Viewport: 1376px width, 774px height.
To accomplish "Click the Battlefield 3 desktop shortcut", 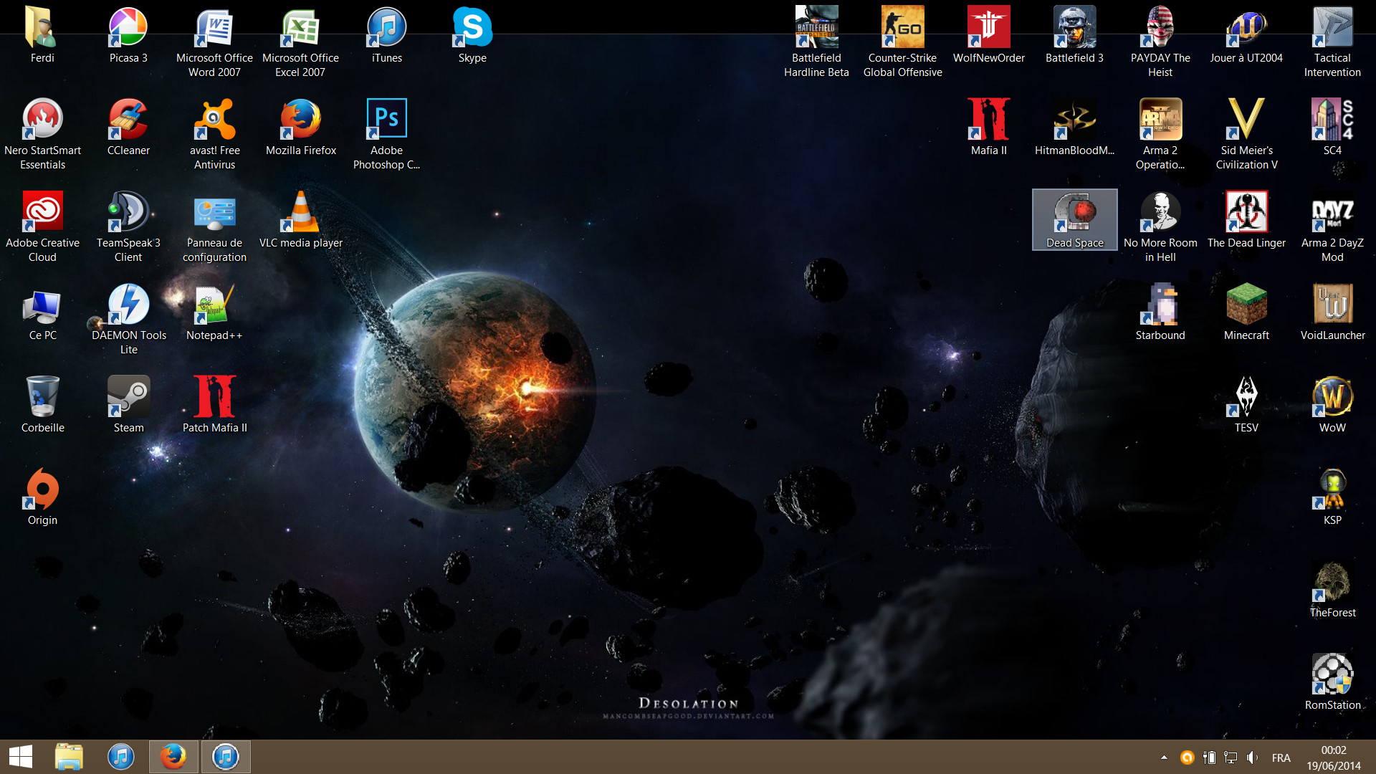I will pyautogui.click(x=1074, y=35).
